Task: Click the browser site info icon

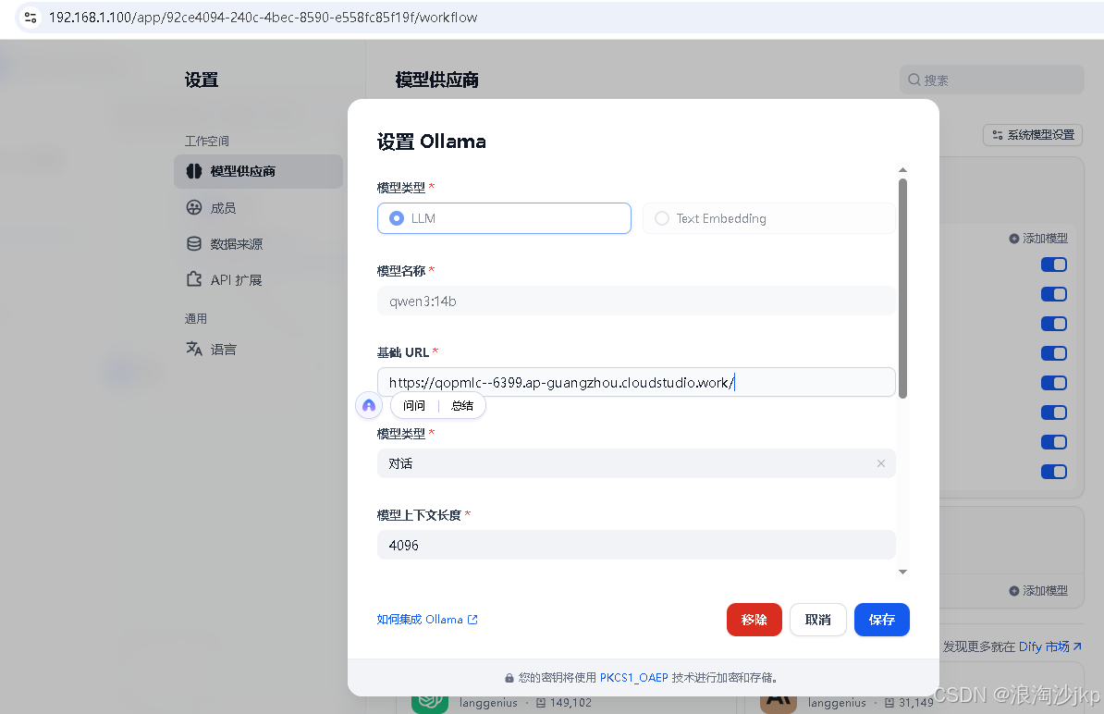Action: (31, 18)
